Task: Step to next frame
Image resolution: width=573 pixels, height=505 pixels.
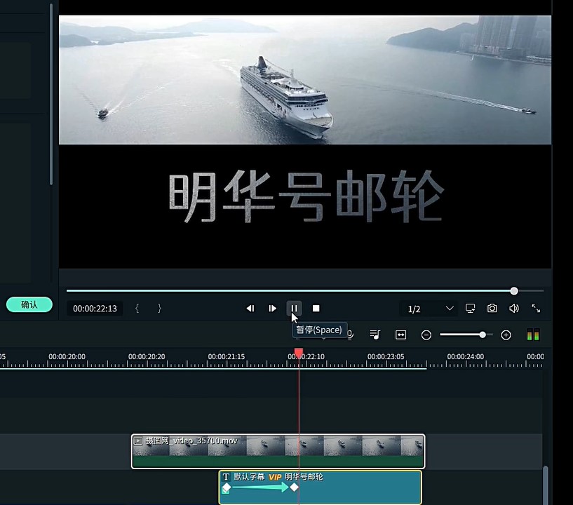Action: point(272,309)
